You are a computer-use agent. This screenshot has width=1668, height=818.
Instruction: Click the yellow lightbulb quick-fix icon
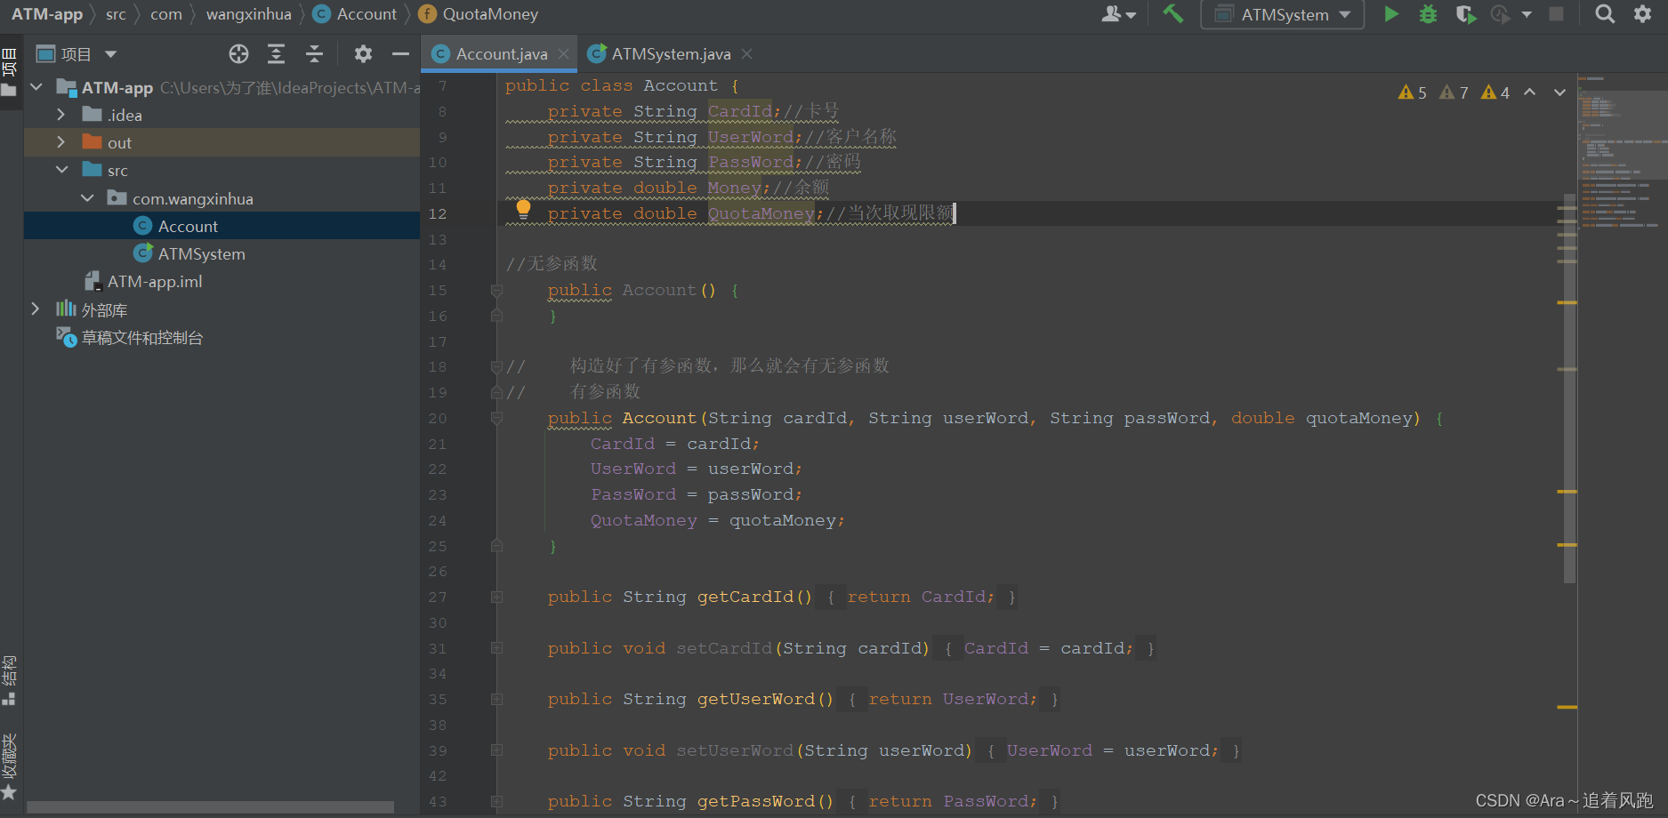[523, 209]
